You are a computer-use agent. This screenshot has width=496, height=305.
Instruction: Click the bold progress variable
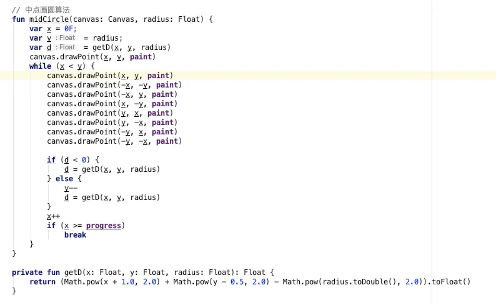103,226
